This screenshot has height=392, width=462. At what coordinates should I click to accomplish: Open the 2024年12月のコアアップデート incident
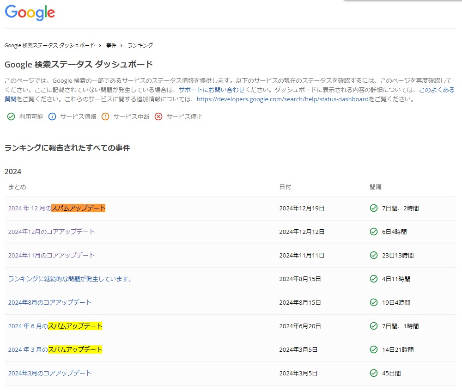51,232
